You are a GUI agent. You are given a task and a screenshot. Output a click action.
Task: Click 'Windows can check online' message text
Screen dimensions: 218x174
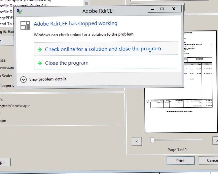click(x=84, y=34)
